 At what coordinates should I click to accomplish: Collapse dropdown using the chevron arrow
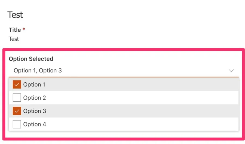click(x=231, y=71)
